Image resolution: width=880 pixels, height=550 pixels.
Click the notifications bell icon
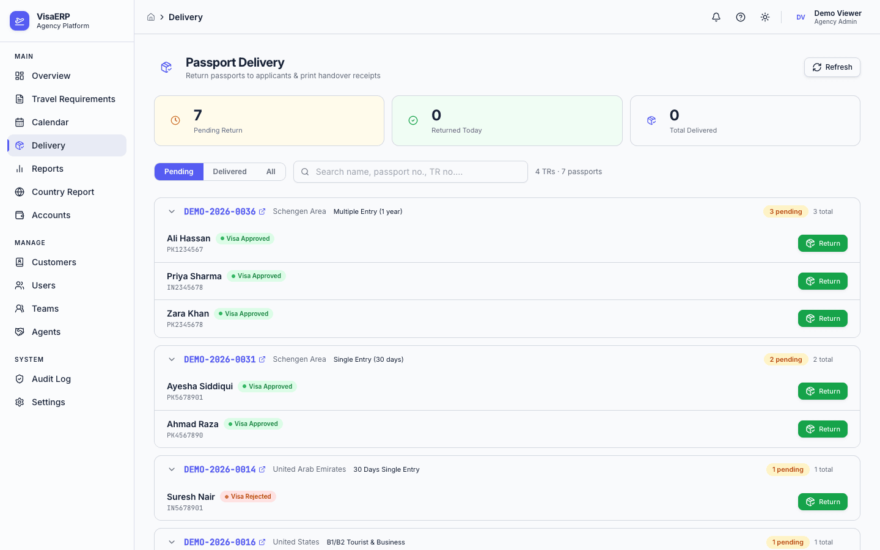pos(716,17)
